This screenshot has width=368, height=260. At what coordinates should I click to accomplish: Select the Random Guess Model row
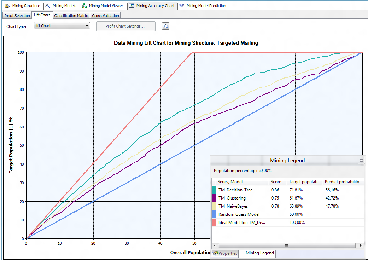click(288, 214)
